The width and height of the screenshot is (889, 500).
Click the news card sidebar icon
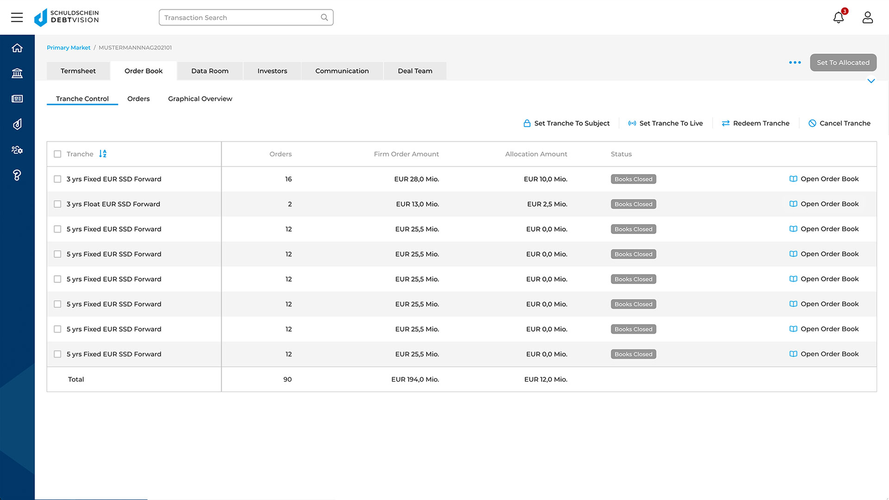click(17, 99)
